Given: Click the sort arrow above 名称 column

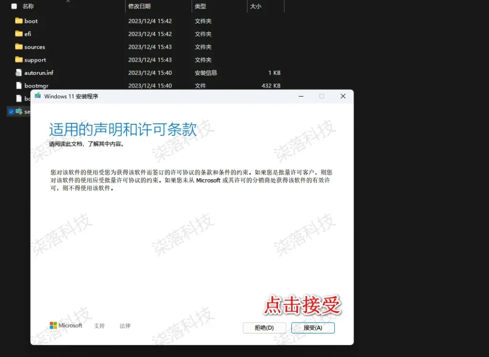Looking at the screenshot, I should click(68, 1).
